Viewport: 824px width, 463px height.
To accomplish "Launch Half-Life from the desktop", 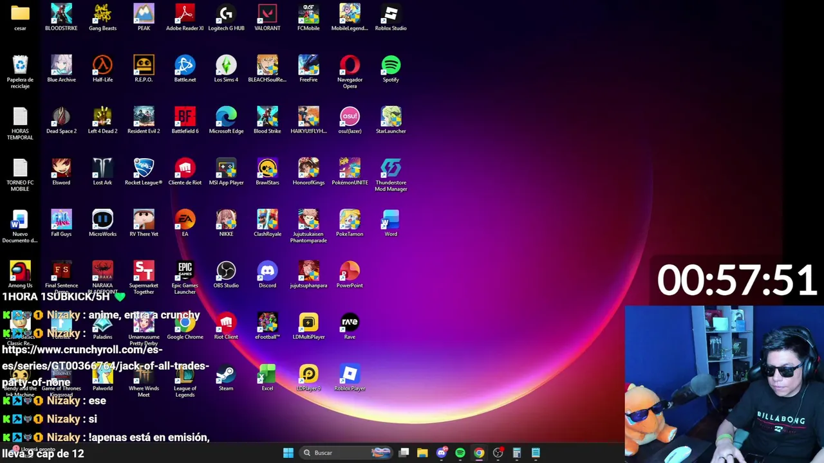I will point(102,69).
